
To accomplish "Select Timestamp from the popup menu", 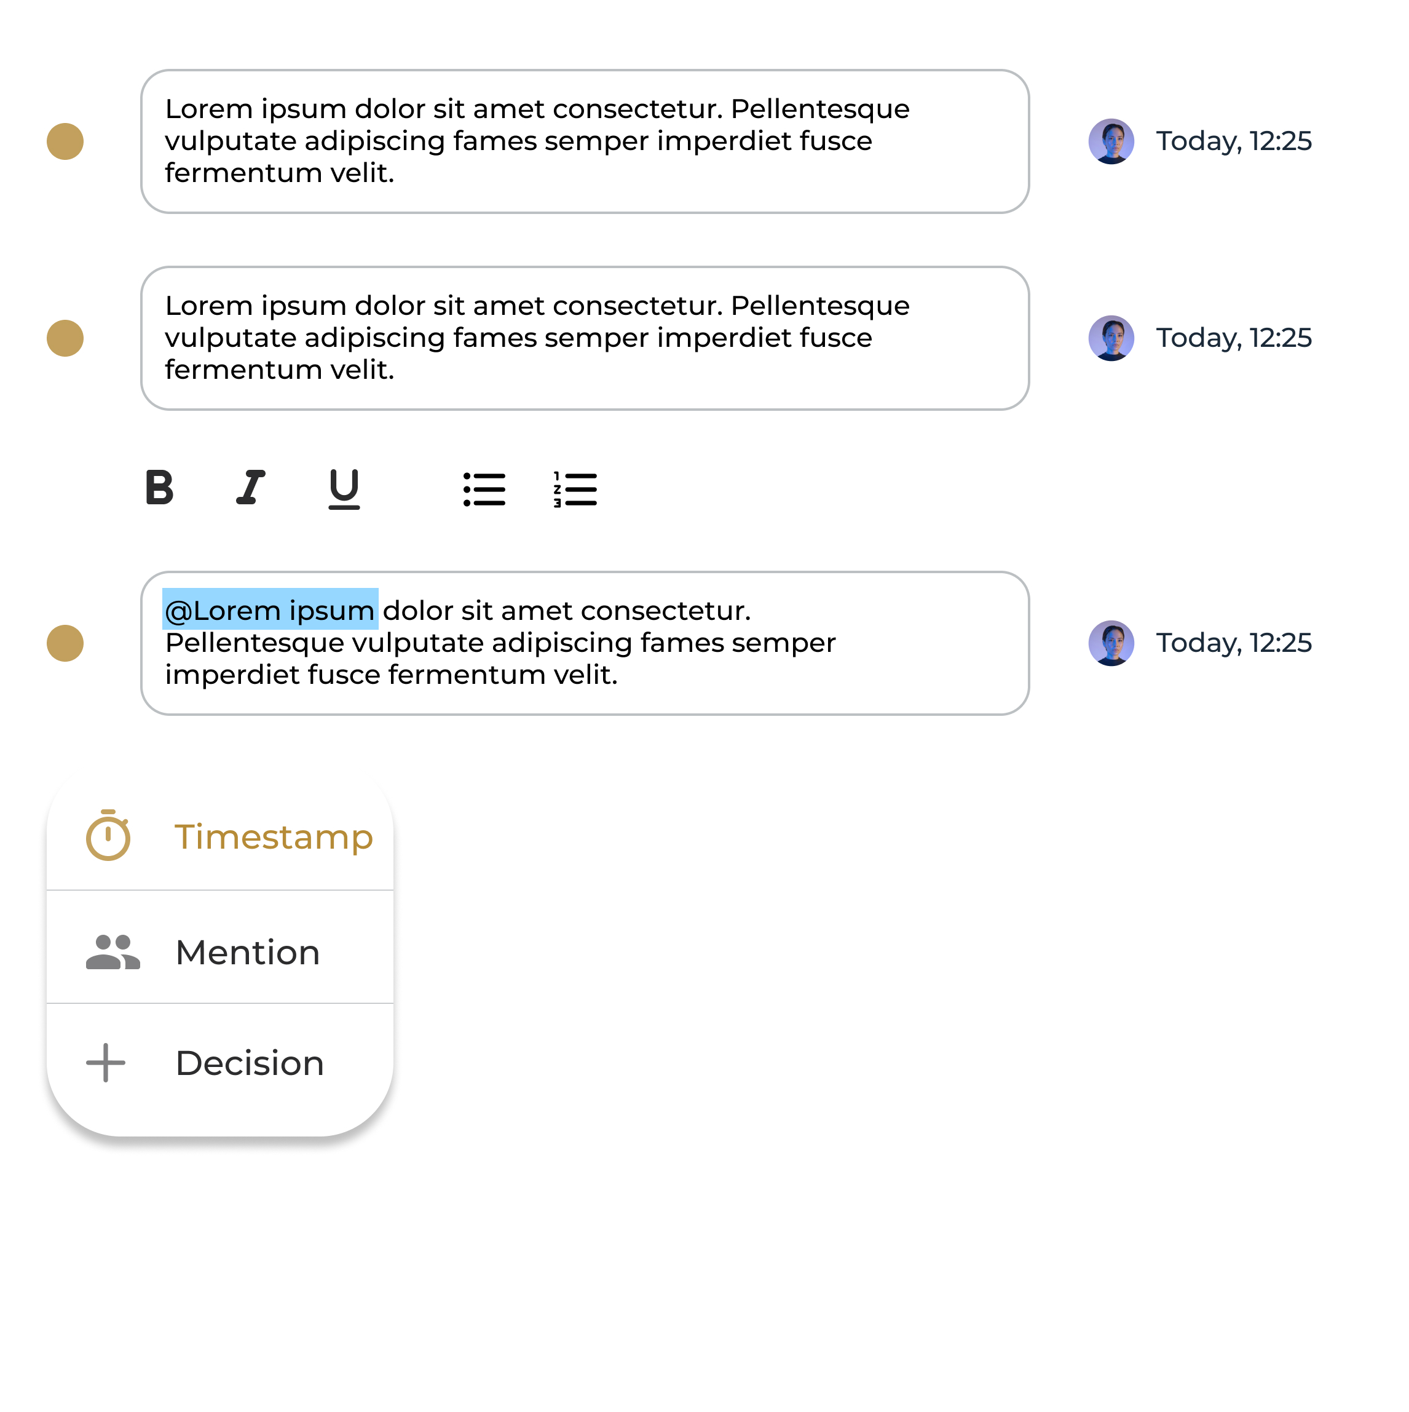I will coord(273,836).
